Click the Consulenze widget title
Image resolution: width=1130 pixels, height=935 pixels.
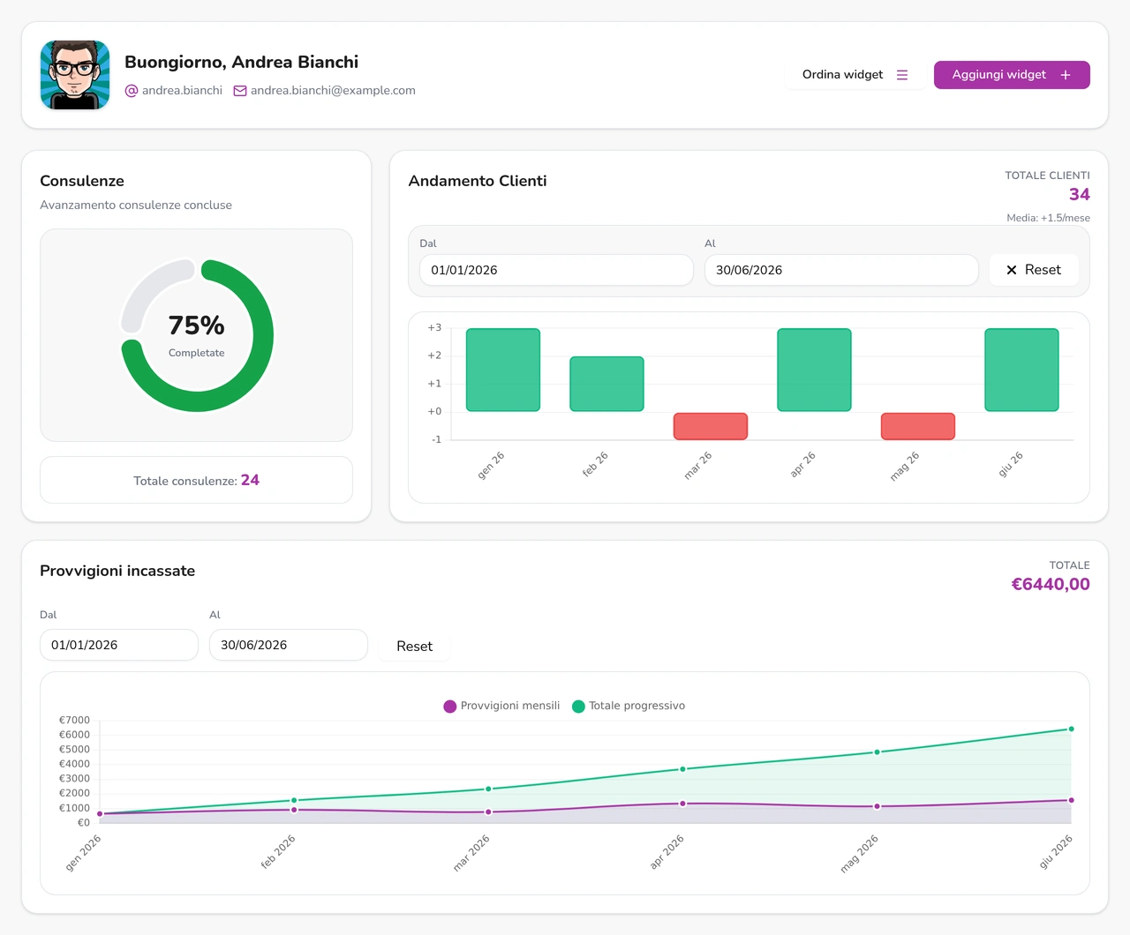coord(82,181)
